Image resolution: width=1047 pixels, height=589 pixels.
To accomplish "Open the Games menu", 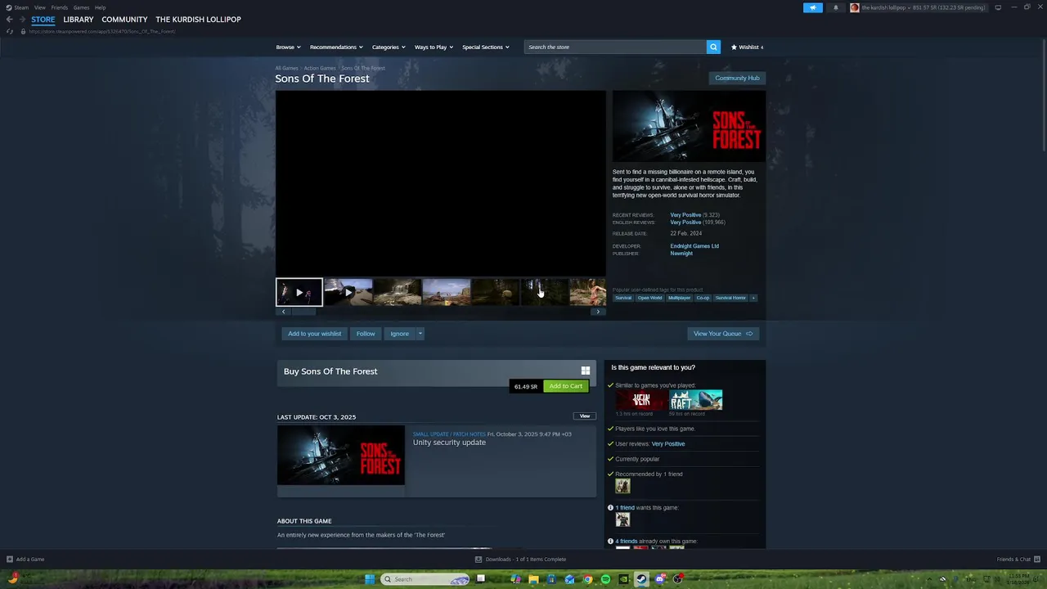I will click(81, 7).
